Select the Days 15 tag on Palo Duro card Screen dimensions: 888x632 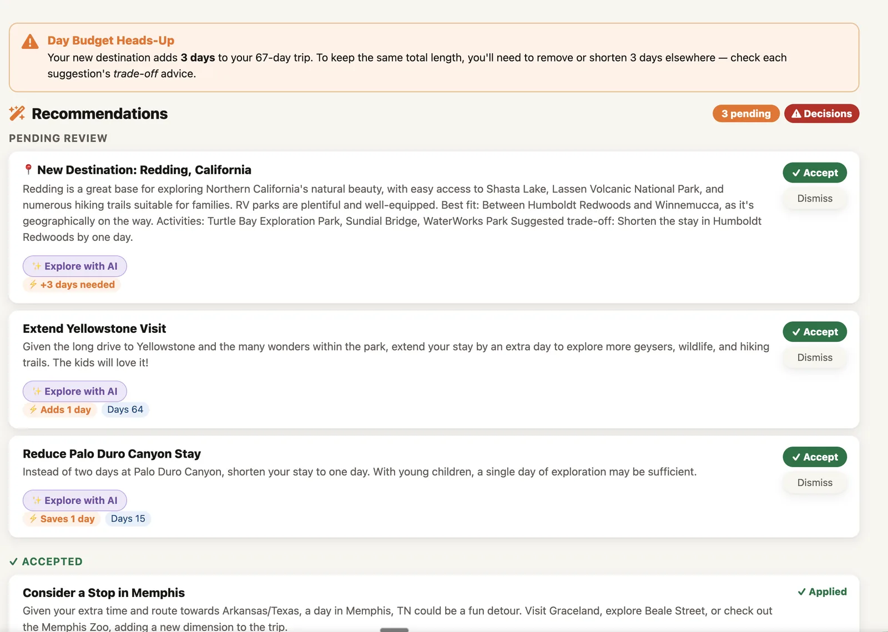tap(128, 519)
